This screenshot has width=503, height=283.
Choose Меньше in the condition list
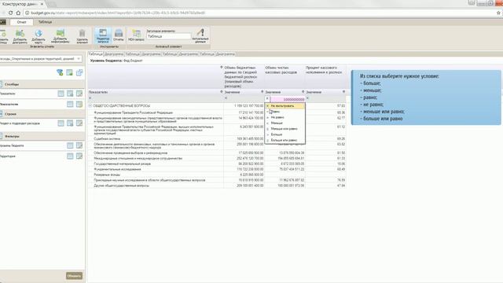pyautogui.click(x=285, y=123)
